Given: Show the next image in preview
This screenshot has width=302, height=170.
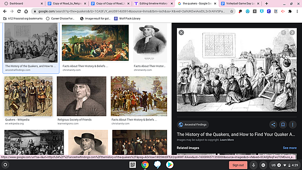Looking at the screenshot, I should (x=292, y=33).
